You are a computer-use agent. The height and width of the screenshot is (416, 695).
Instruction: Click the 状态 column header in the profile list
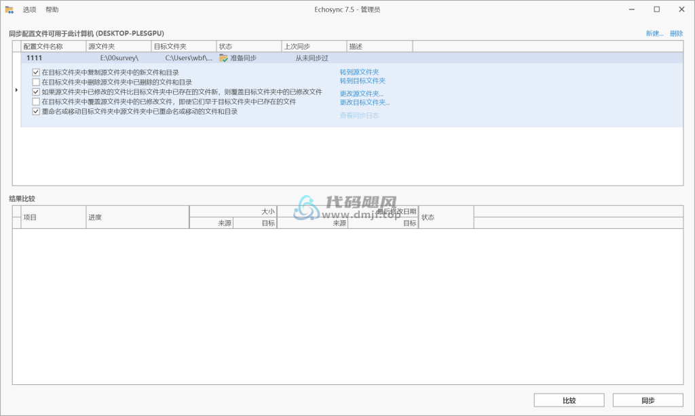click(248, 47)
